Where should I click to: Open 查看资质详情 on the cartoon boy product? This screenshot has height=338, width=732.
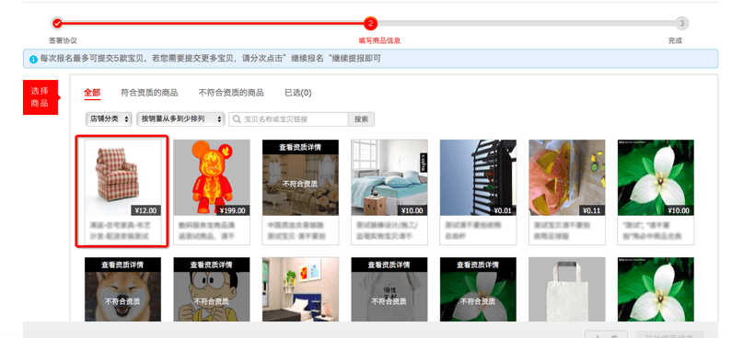(212, 265)
